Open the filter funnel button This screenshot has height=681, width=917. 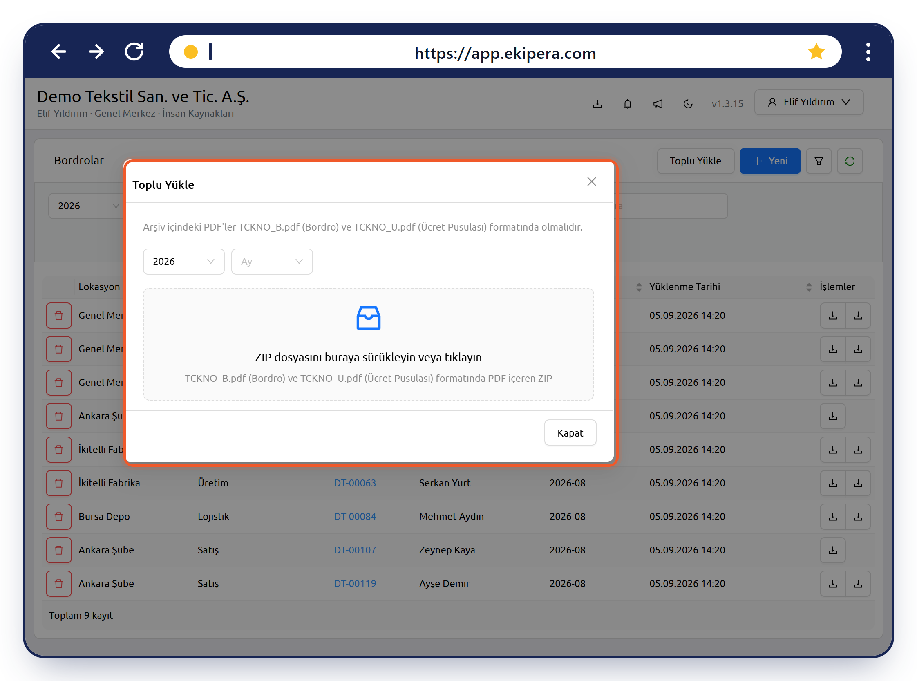pyautogui.click(x=819, y=161)
